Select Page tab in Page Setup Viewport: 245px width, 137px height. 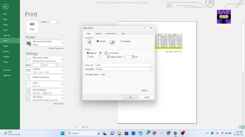(x=88, y=33)
